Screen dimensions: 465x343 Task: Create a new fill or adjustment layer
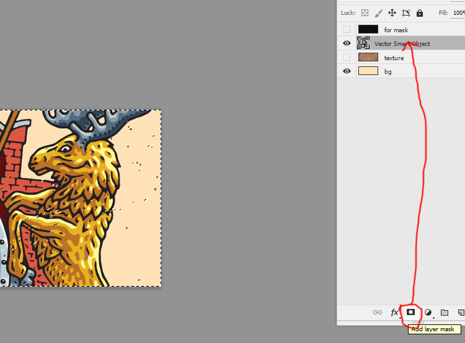pyautogui.click(x=428, y=313)
